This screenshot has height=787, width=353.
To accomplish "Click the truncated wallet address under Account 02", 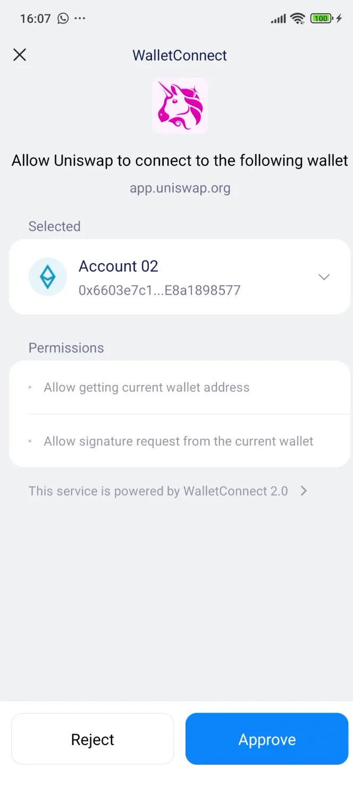I will 161,290.
